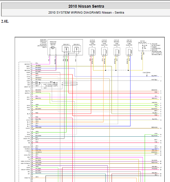Click the throttle control motor symbol
This screenshot has width=170, height=182.
click(x=53, y=48)
